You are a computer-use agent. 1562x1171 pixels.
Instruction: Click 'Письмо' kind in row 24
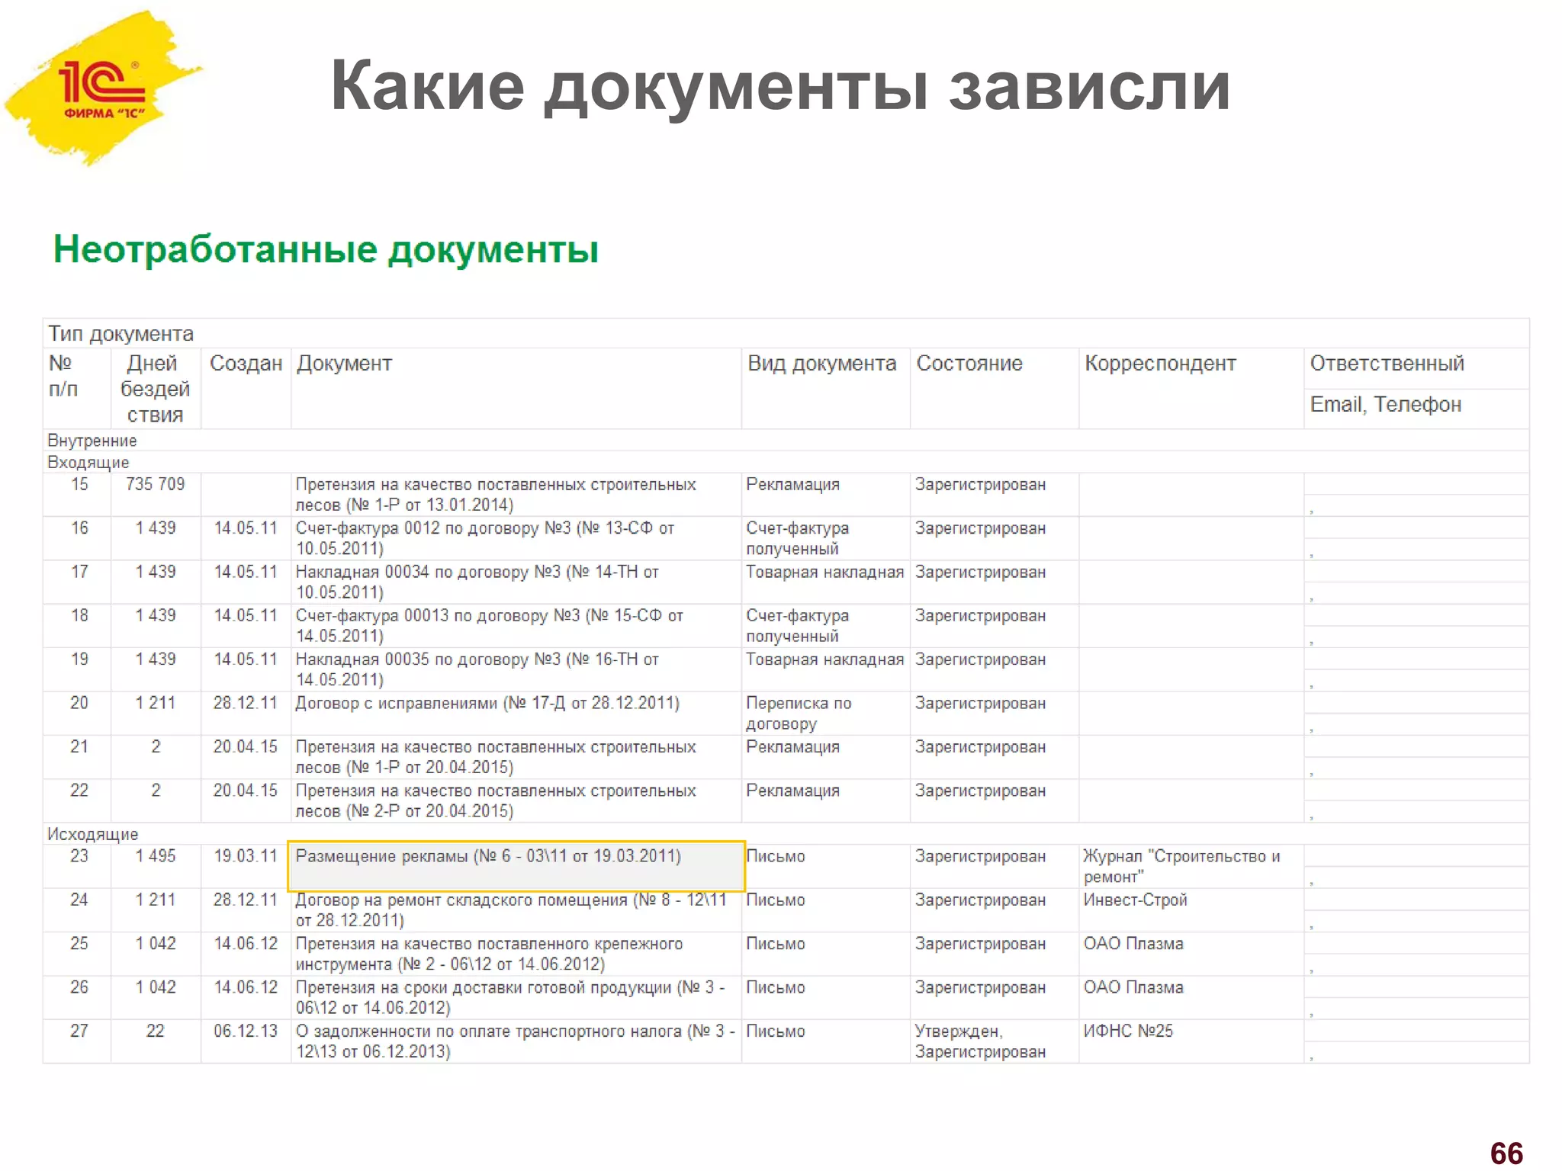click(776, 900)
